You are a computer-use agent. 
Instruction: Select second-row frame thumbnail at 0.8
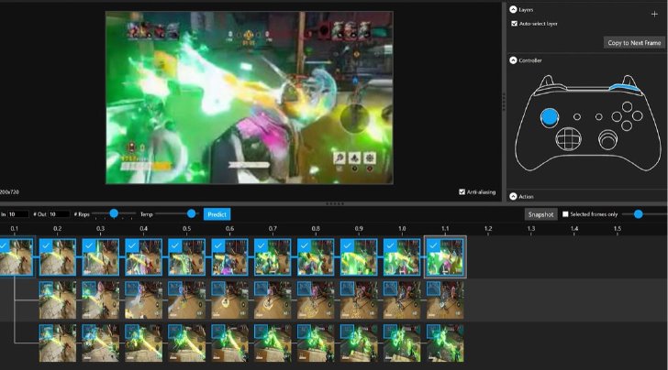coord(316,299)
